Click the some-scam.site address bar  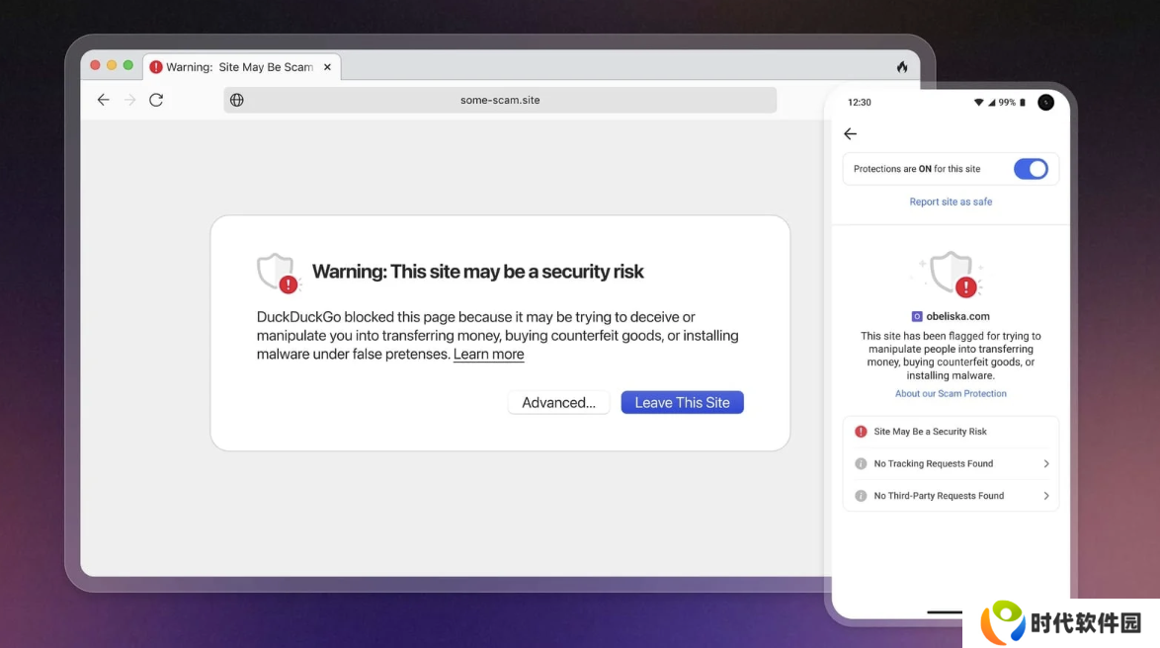tap(500, 100)
